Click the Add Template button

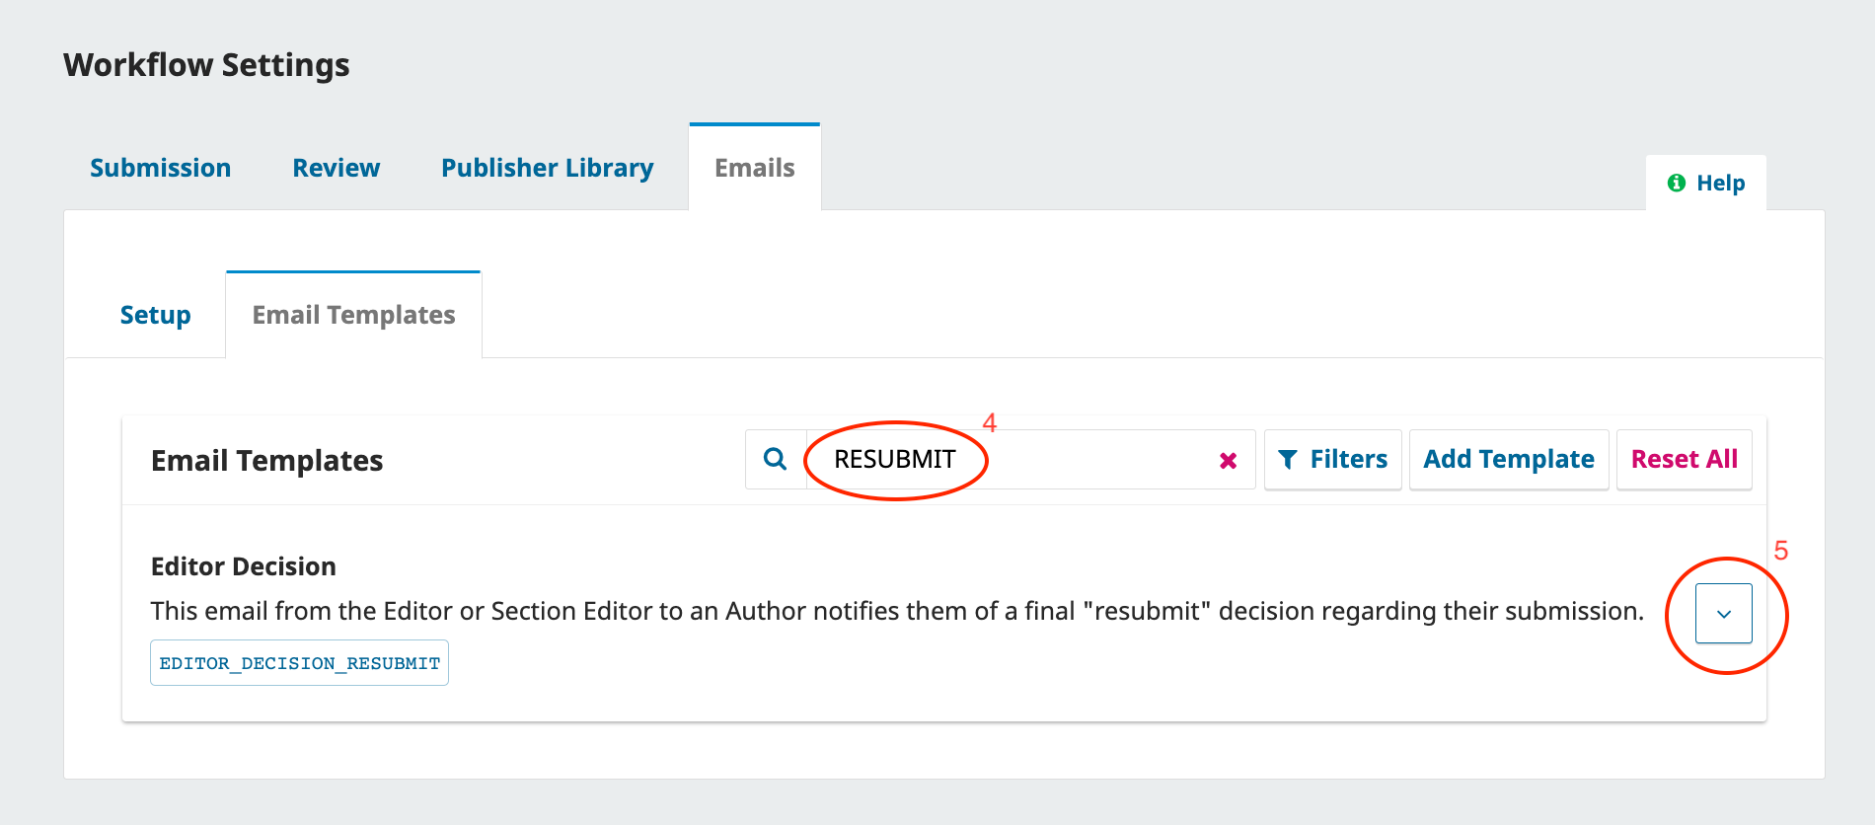pyautogui.click(x=1508, y=459)
